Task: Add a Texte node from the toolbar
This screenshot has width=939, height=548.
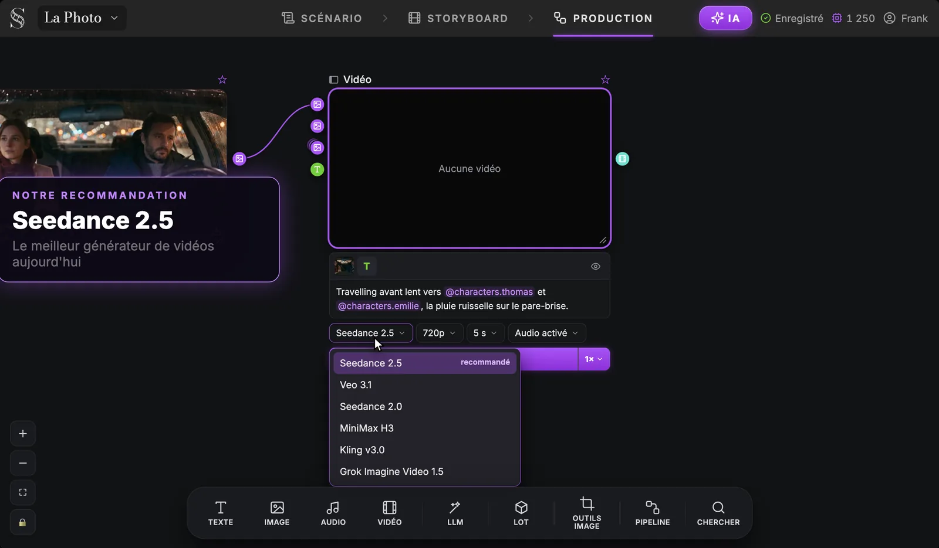Action: pos(221,513)
